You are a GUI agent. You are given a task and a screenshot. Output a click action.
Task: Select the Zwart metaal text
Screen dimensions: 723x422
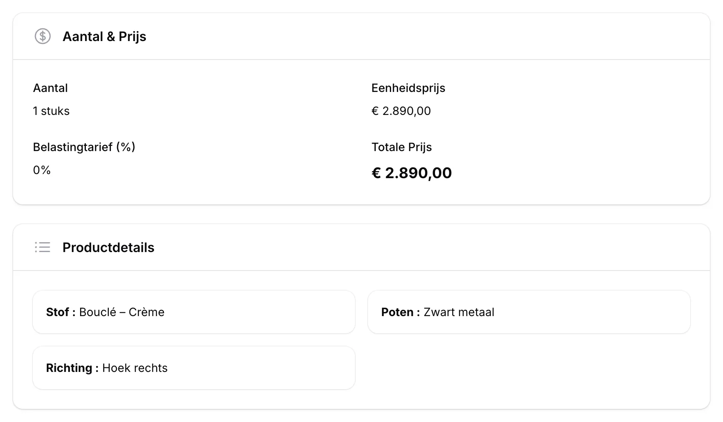pyautogui.click(x=459, y=312)
